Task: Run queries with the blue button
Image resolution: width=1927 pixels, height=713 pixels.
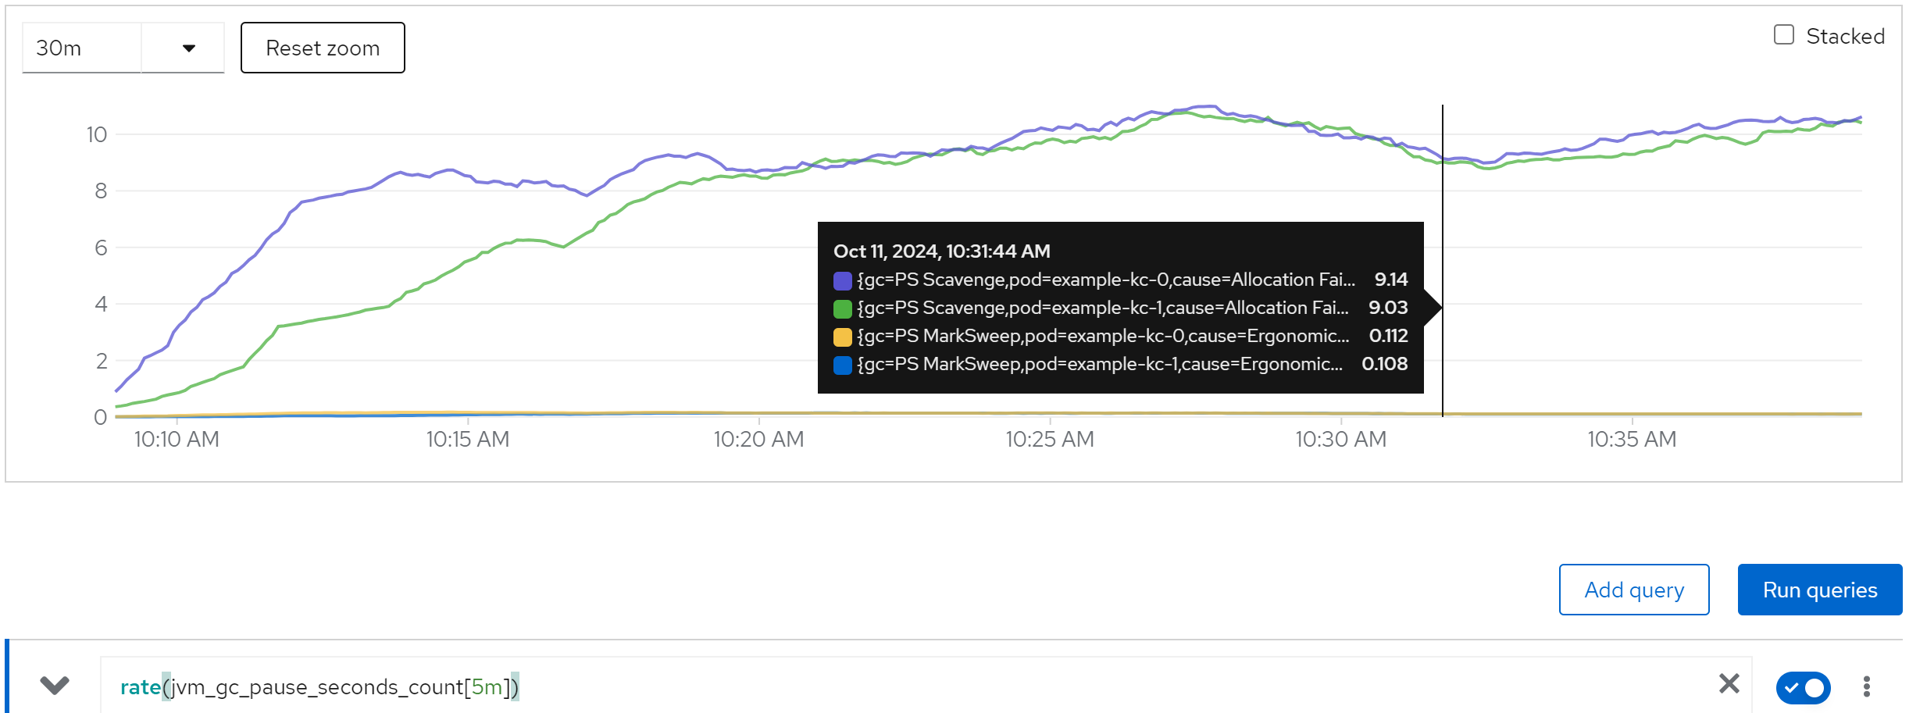Action: (x=1819, y=590)
